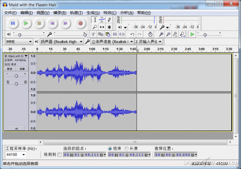Click the Trim audio icon

115,34
